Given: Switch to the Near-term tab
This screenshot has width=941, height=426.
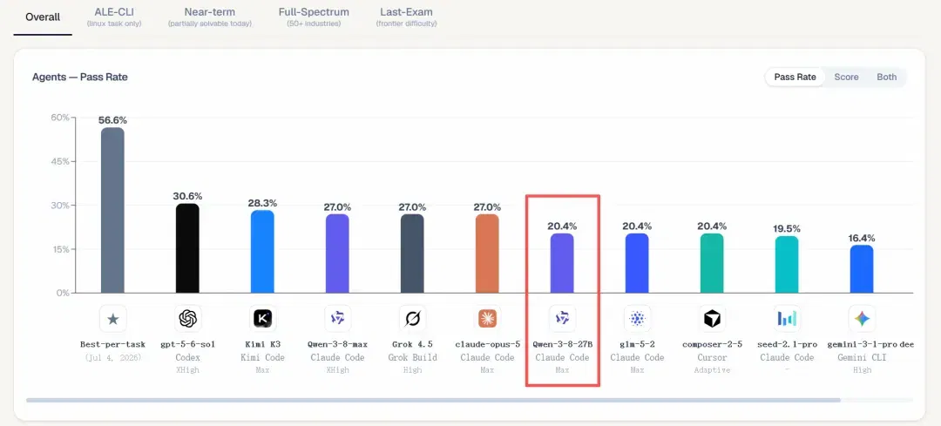Looking at the screenshot, I should click(x=209, y=17).
